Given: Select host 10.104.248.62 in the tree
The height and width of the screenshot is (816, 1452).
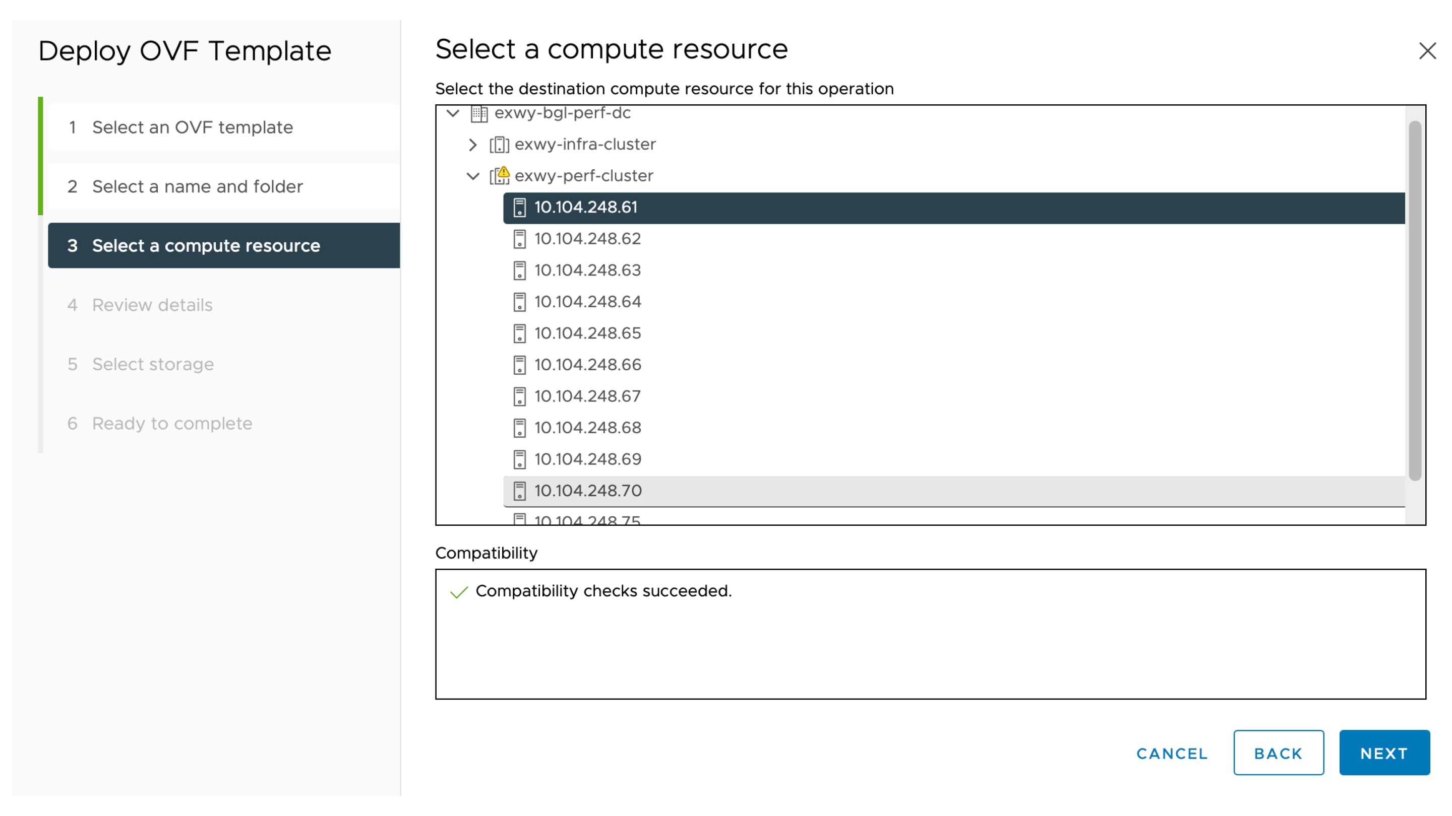Looking at the screenshot, I should coord(587,239).
